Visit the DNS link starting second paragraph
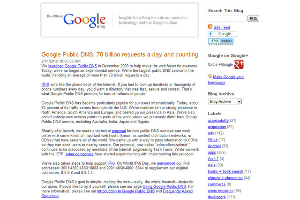Screen dimensions: 300x200 click(x=45, y=85)
